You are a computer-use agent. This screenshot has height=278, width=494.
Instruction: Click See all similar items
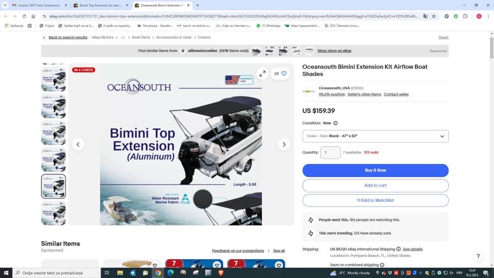click(x=279, y=251)
